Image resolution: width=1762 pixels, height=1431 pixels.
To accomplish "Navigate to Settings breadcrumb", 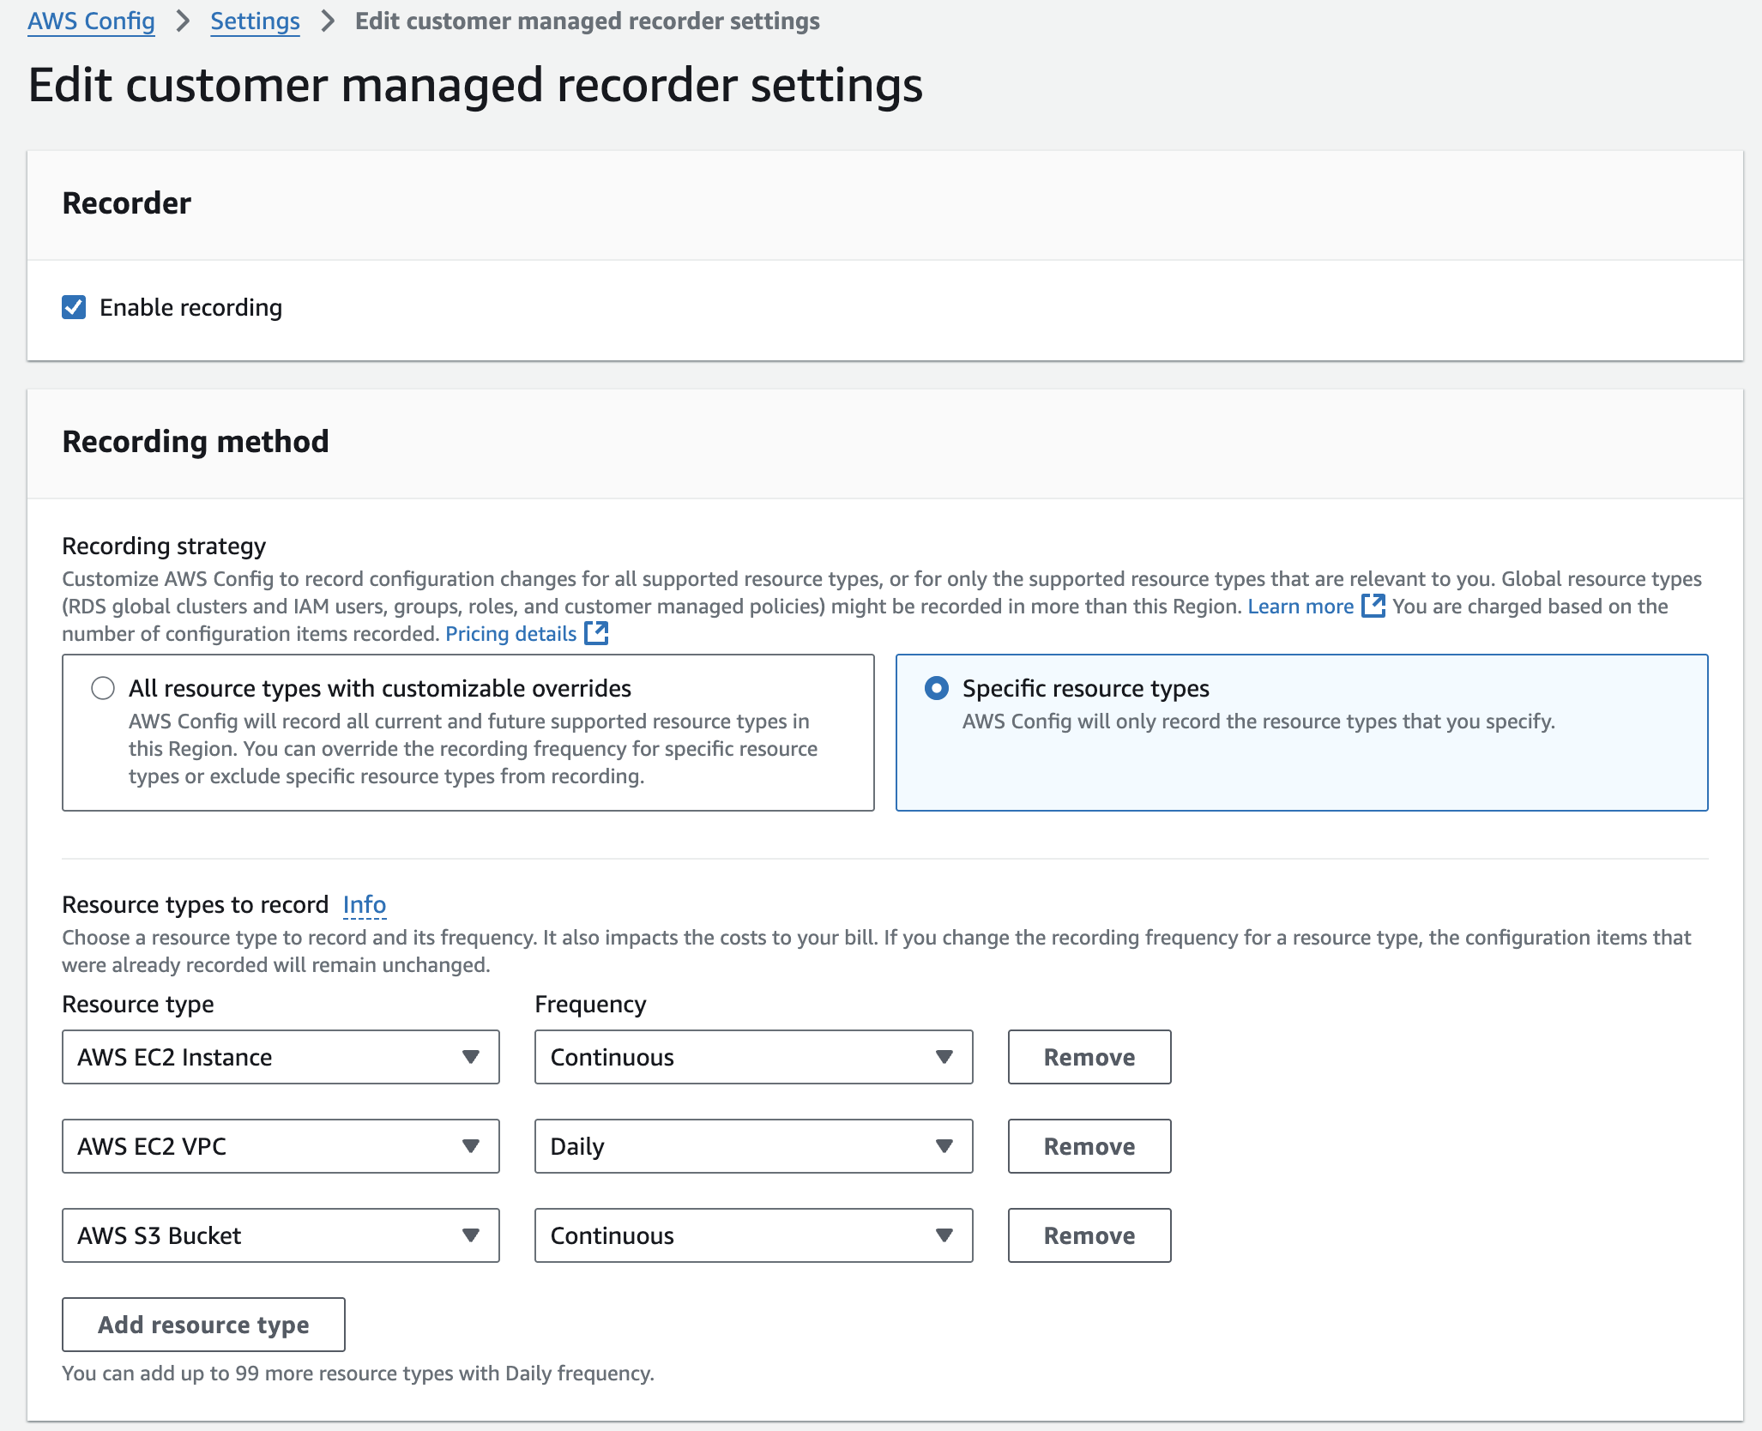I will (x=255, y=21).
